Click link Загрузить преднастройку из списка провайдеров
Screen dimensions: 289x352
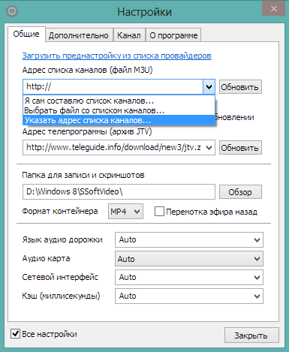(117, 56)
